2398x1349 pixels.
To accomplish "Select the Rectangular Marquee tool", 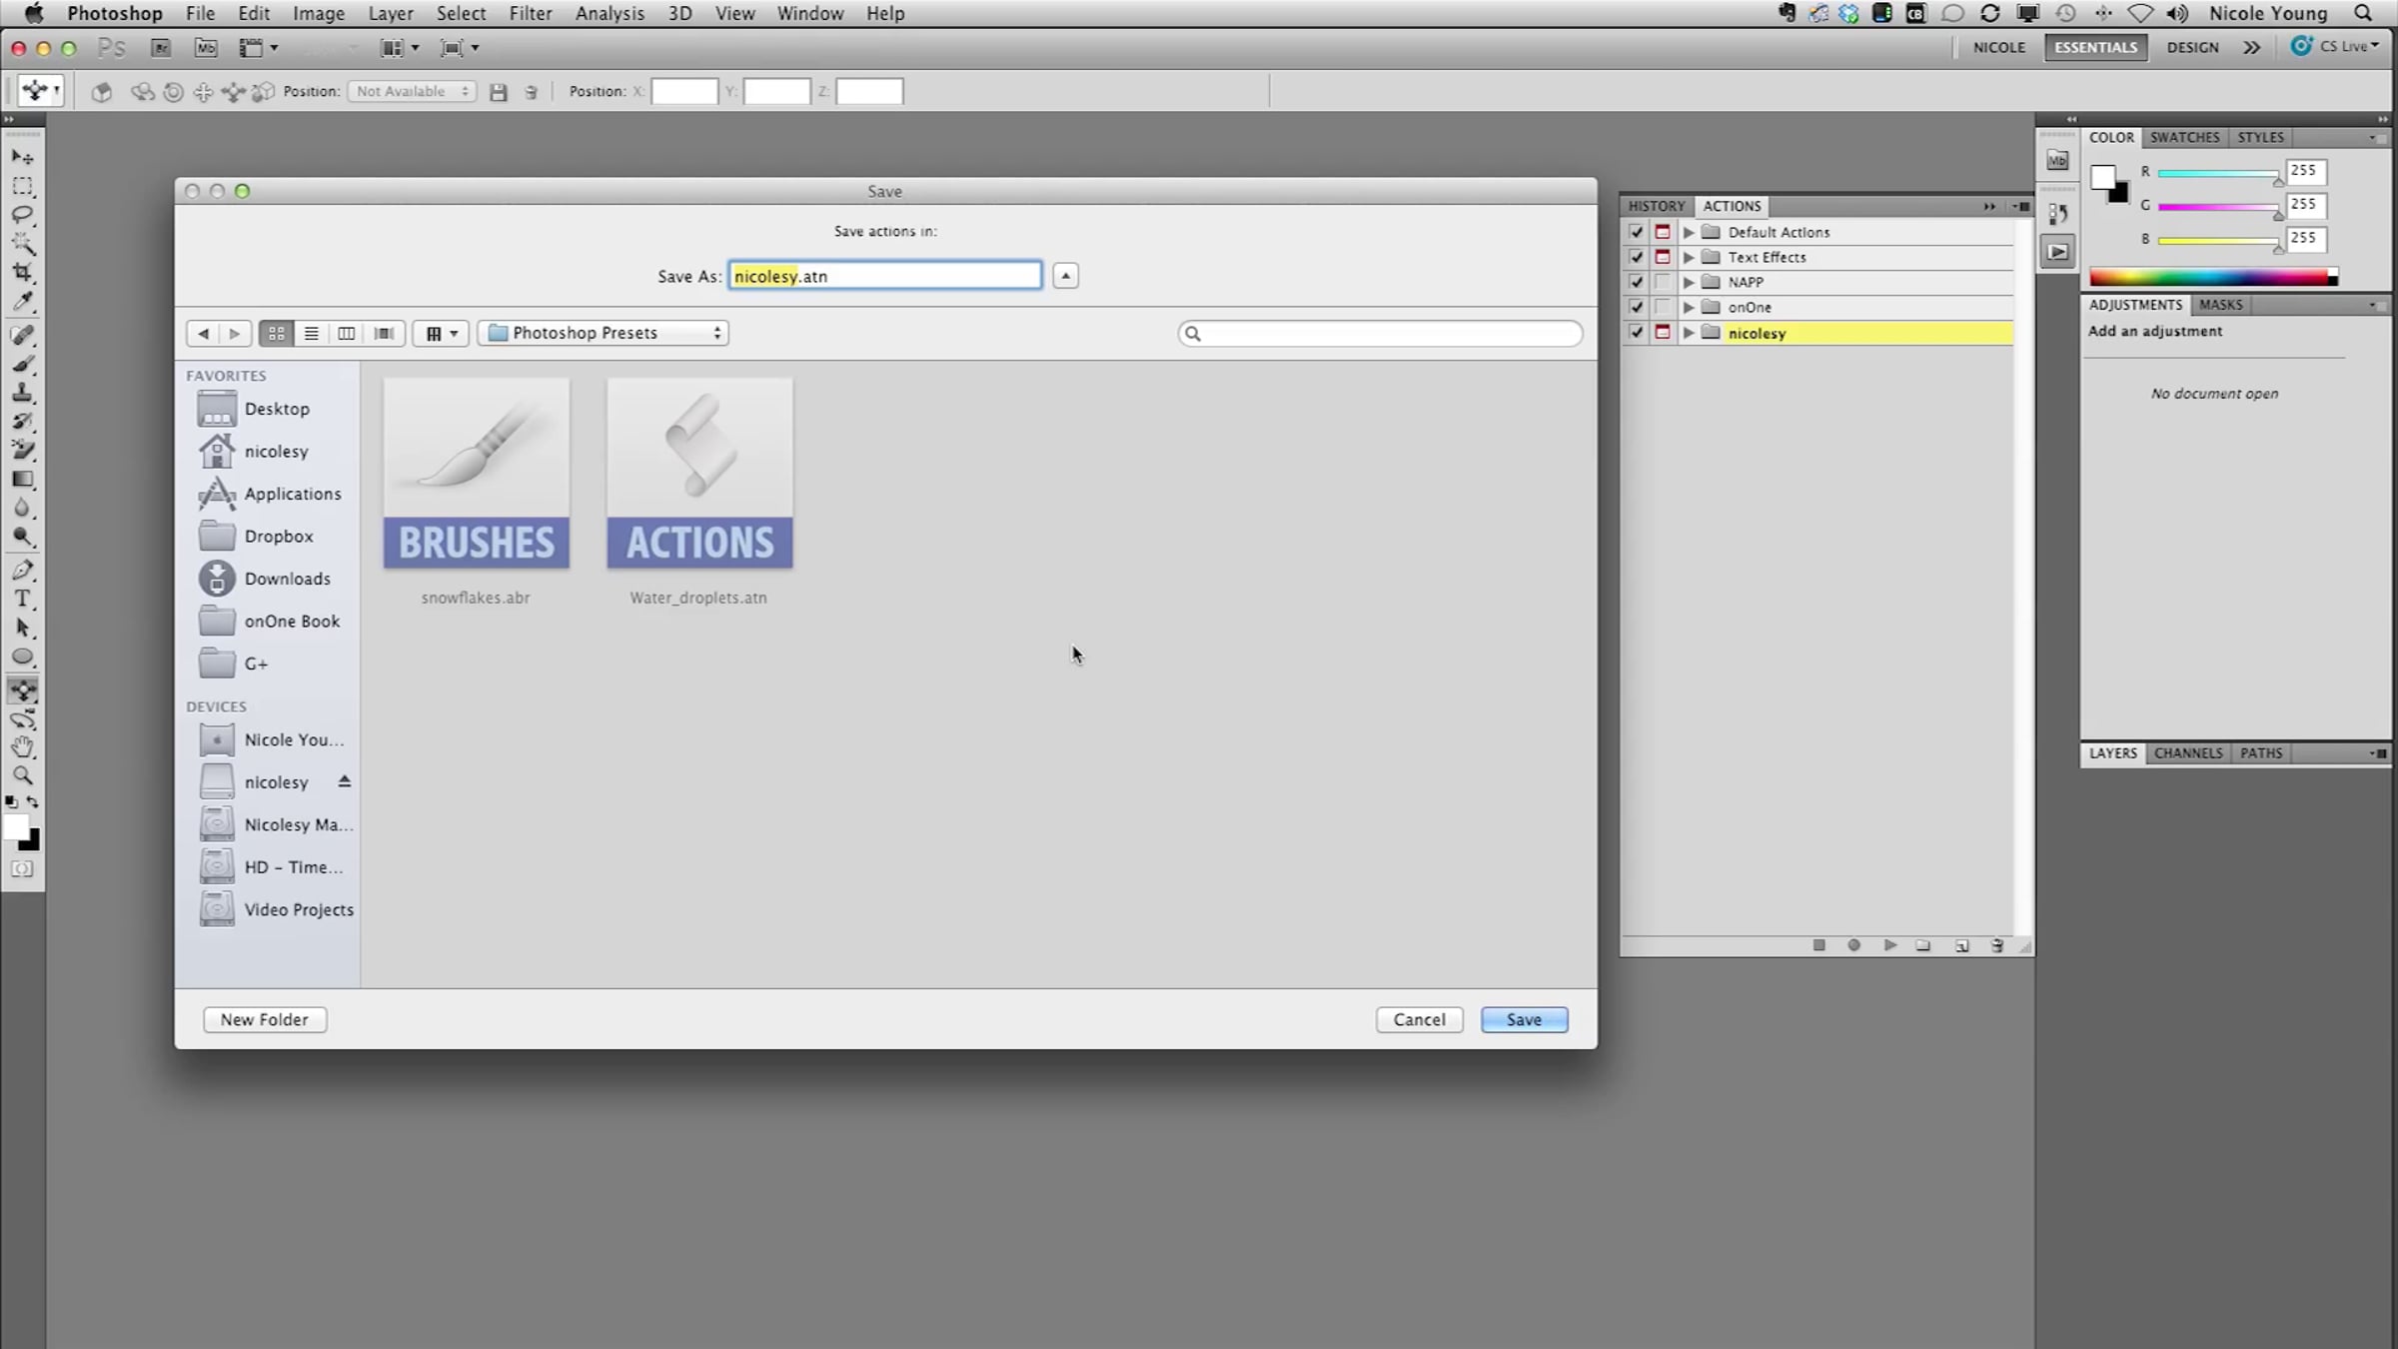I will 22,187.
